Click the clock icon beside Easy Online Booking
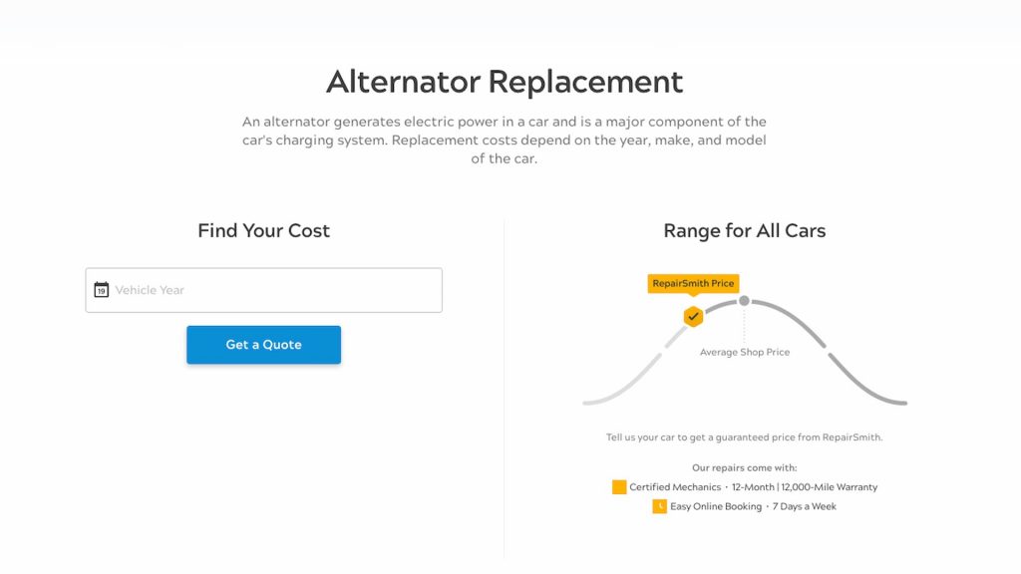 click(659, 506)
